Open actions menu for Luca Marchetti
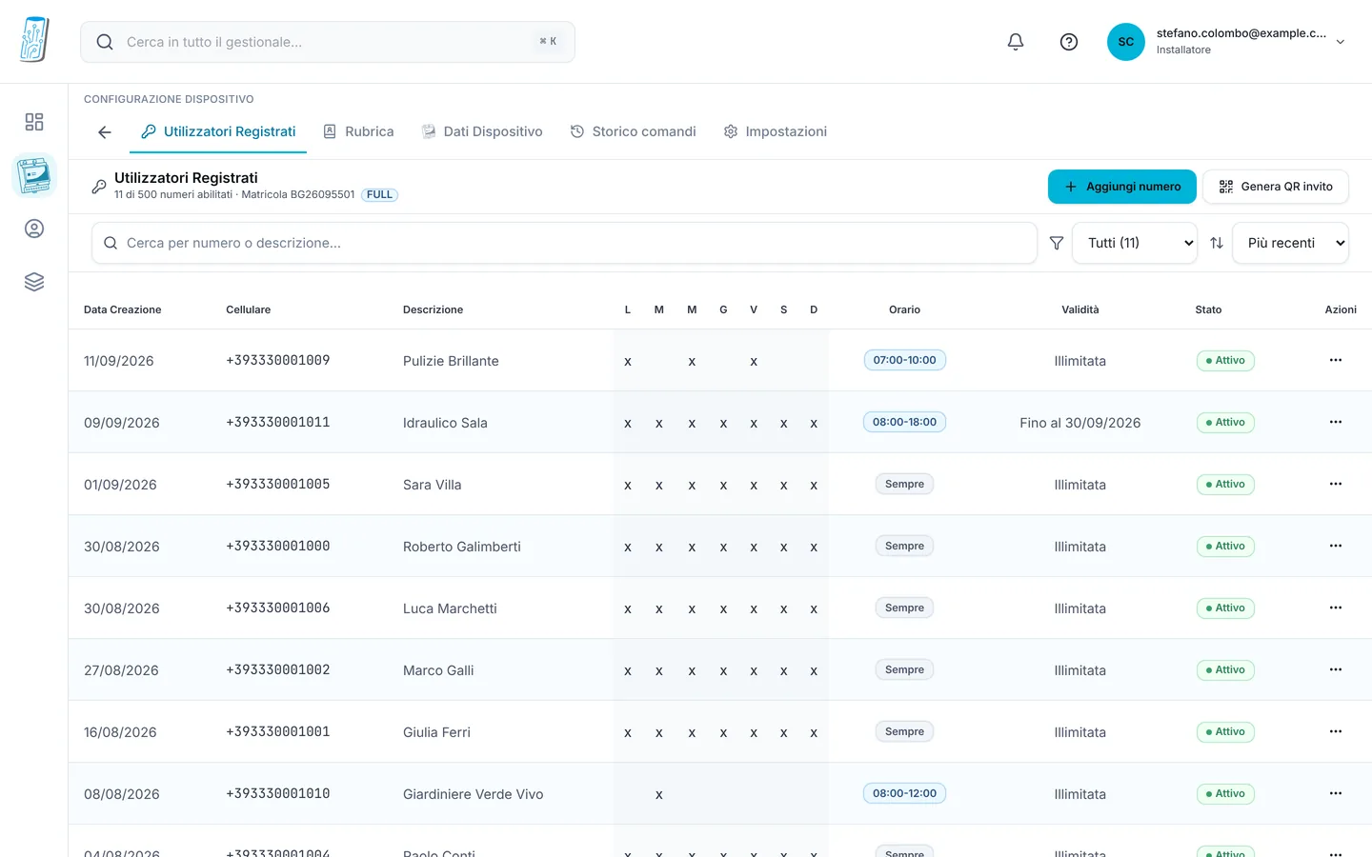1372x857 pixels. (x=1336, y=608)
